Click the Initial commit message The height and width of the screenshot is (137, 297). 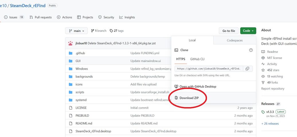[x=139, y=108]
